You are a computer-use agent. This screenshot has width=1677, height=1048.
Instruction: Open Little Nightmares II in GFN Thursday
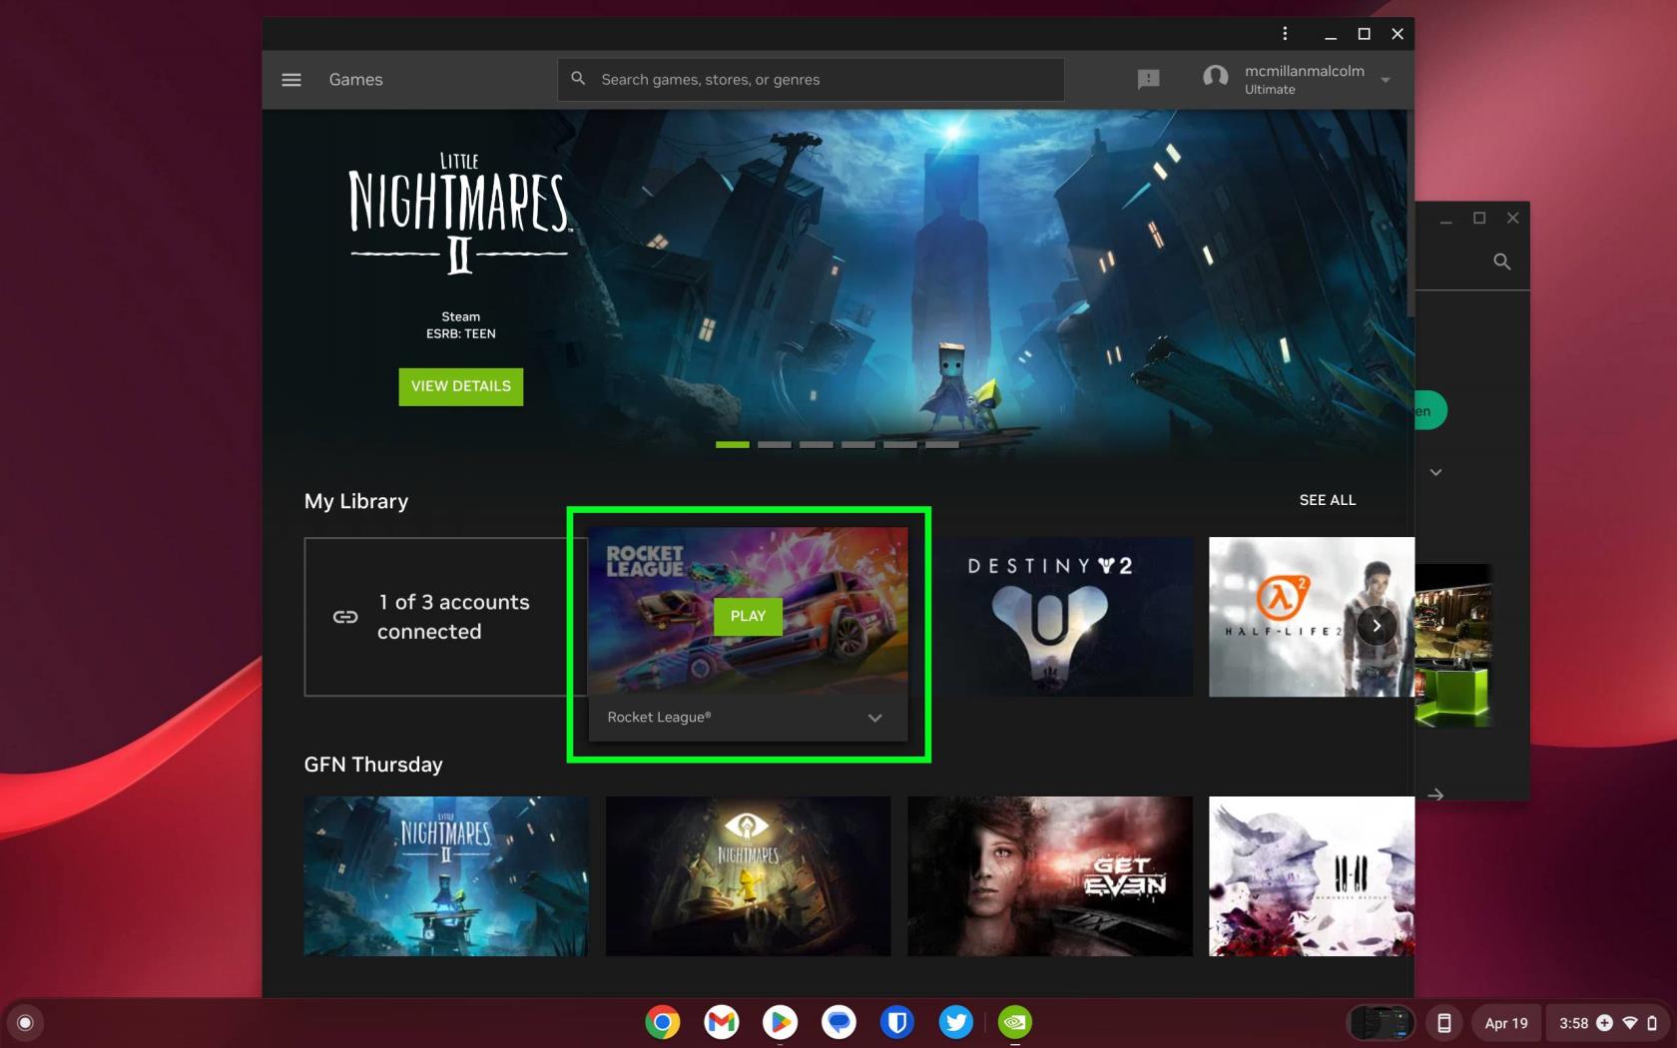pos(446,876)
